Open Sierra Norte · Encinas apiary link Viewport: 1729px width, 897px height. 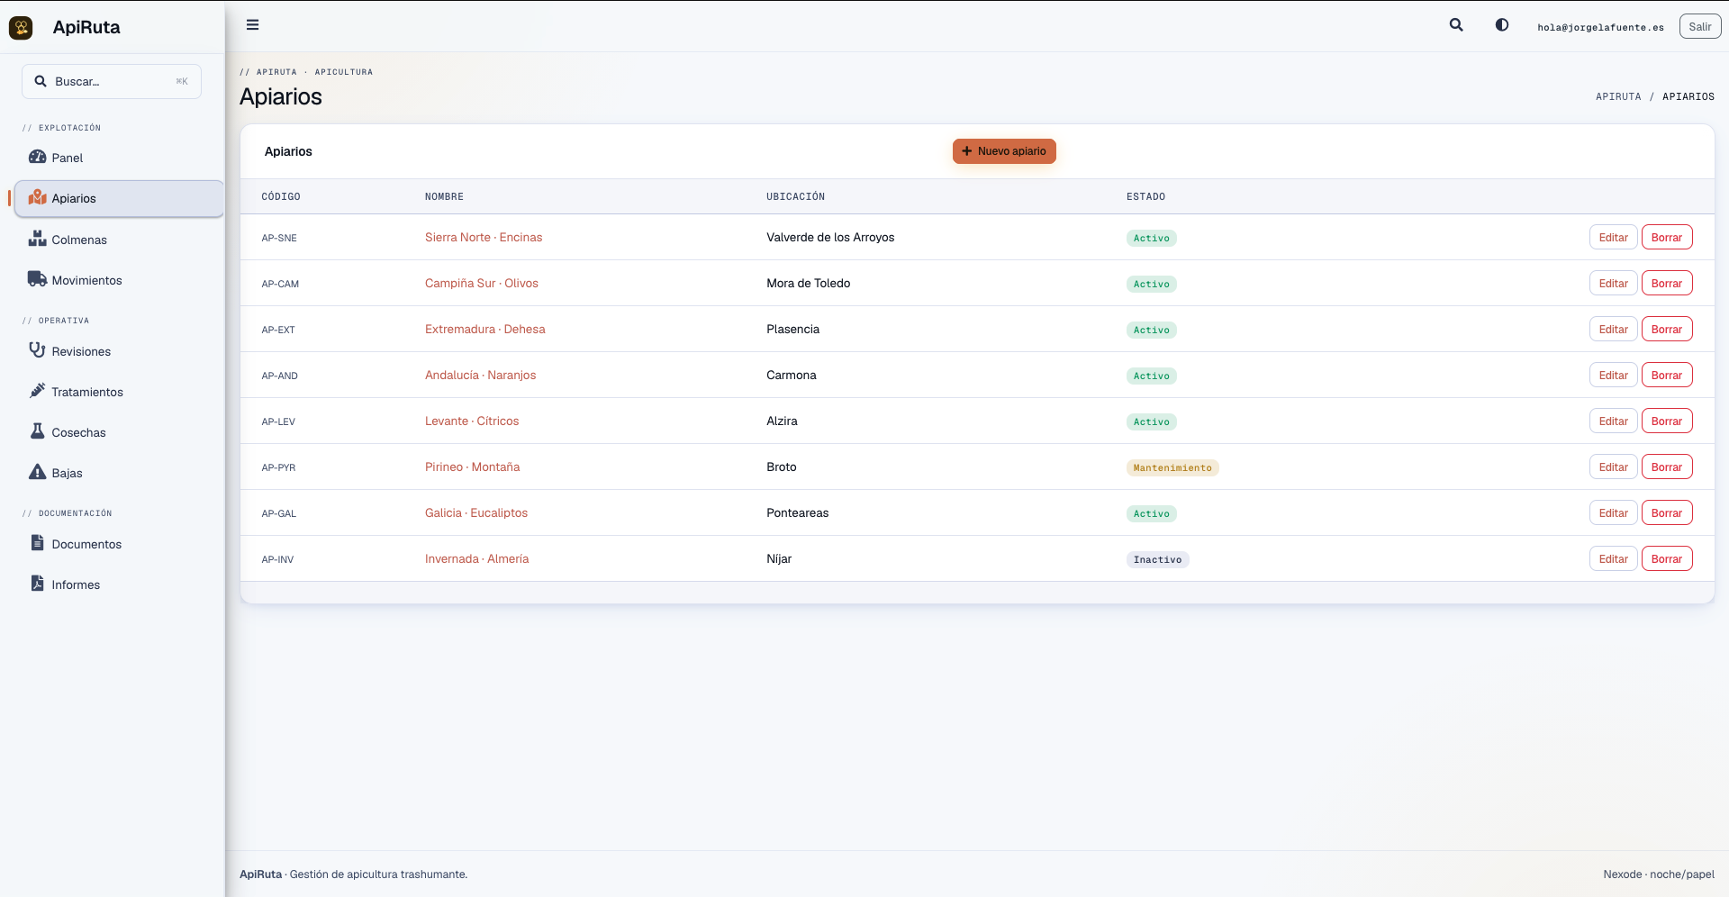pyautogui.click(x=484, y=238)
